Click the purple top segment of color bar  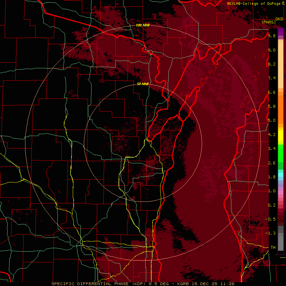(281, 32)
